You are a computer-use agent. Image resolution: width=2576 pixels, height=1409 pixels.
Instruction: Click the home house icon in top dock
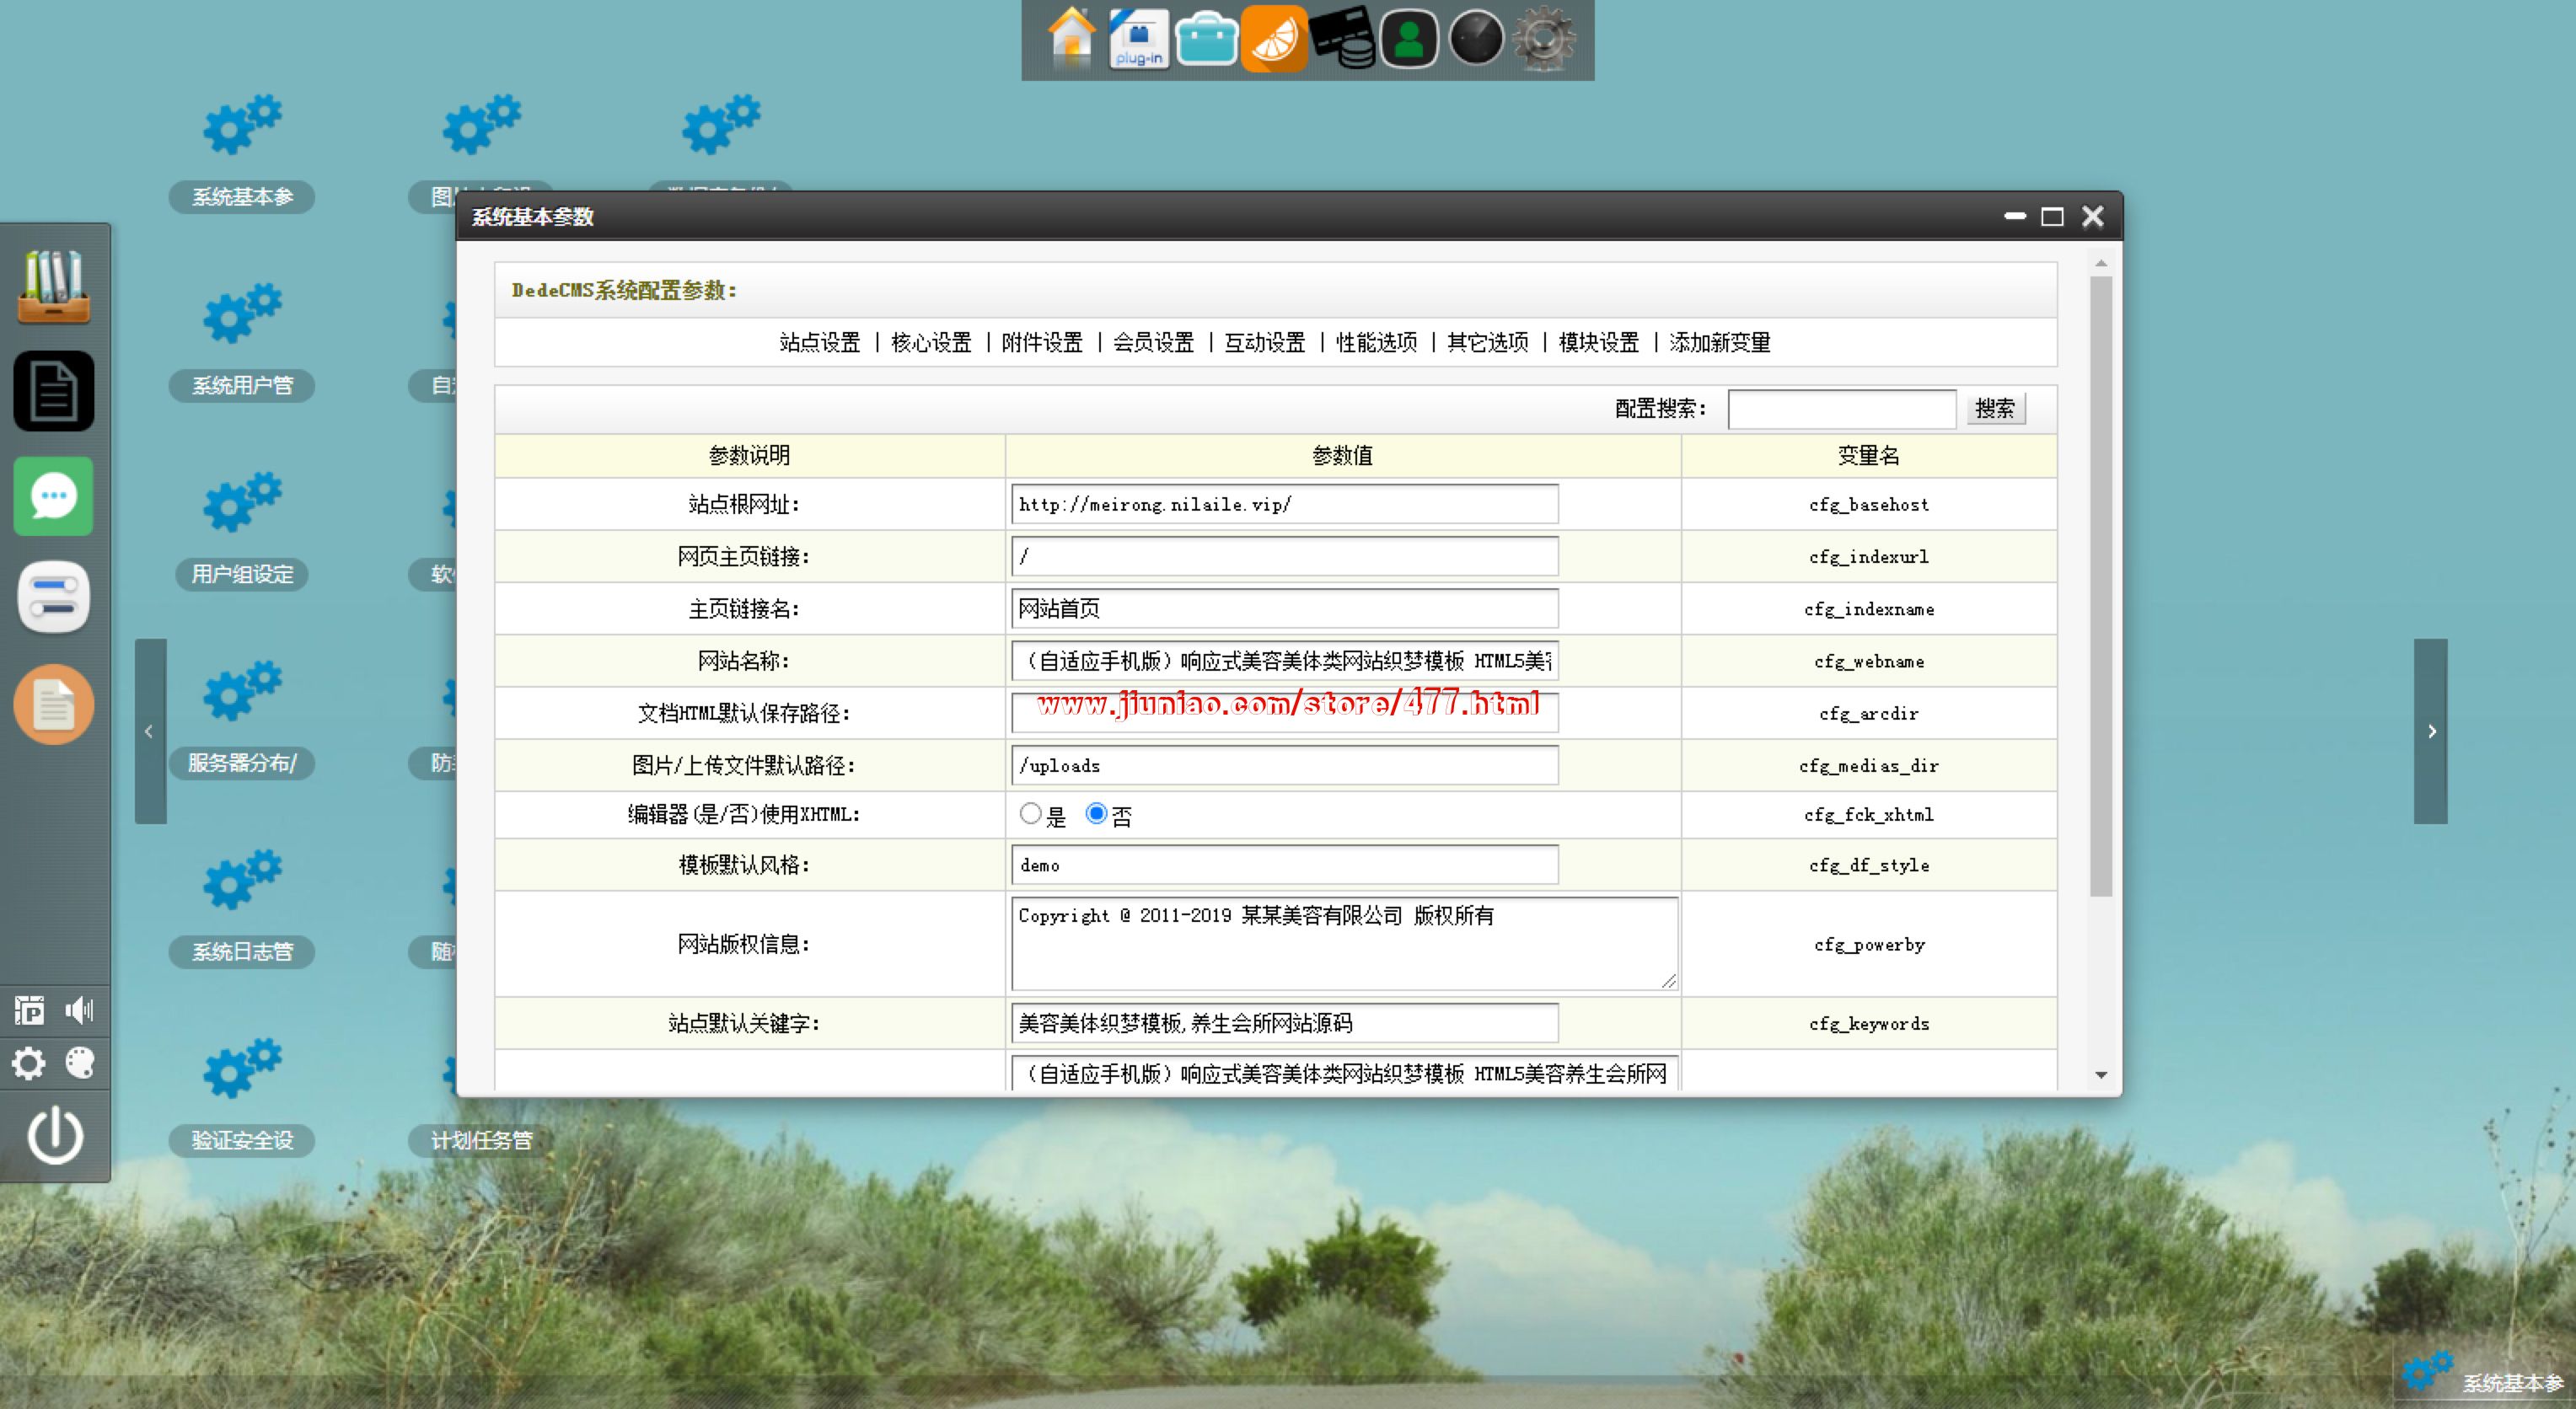tap(1071, 38)
